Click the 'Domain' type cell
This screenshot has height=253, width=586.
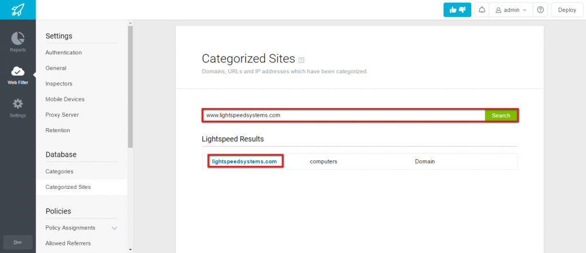pos(425,162)
